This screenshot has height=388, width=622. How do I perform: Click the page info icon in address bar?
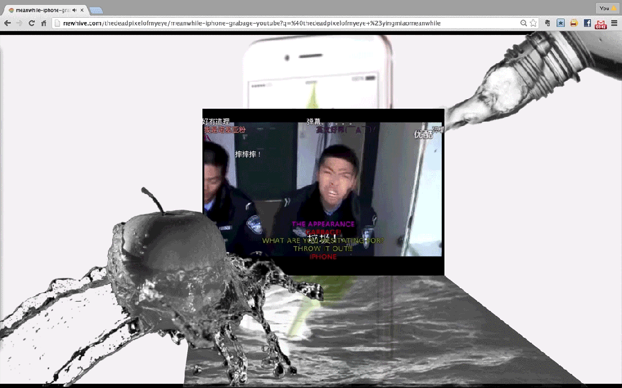tap(57, 23)
